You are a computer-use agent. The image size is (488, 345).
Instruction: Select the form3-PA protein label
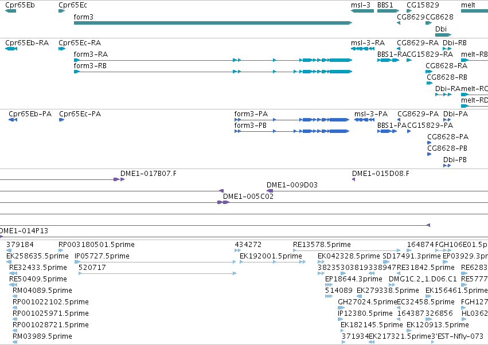(251, 114)
